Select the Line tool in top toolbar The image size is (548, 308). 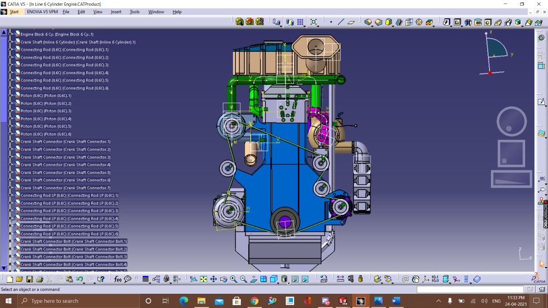tap(341, 22)
